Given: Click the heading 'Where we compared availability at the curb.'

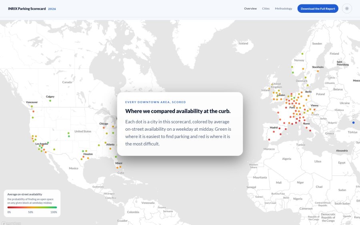Looking at the screenshot, I should pyautogui.click(x=178, y=111).
